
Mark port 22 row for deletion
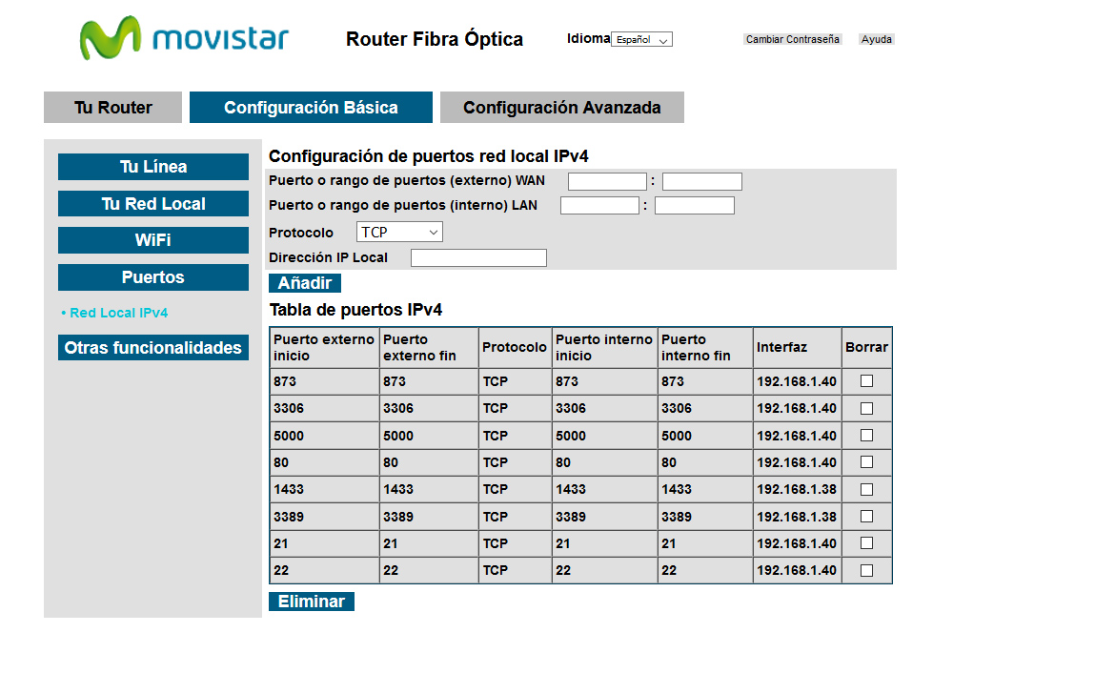[x=866, y=571]
